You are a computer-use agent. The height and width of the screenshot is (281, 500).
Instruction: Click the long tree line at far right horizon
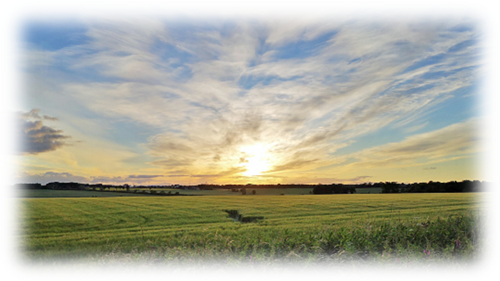[446, 186]
